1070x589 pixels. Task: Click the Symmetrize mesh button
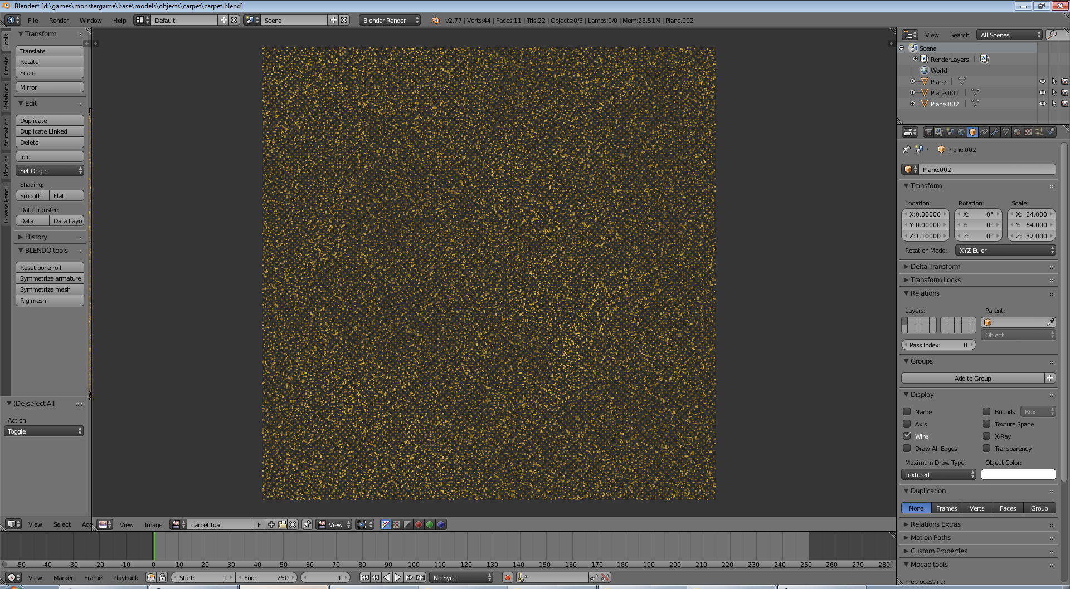(x=50, y=289)
